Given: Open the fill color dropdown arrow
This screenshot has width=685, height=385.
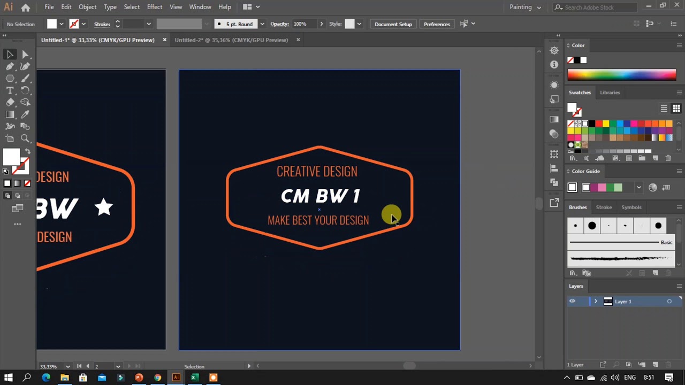Looking at the screenshot, I should point(61,24).
